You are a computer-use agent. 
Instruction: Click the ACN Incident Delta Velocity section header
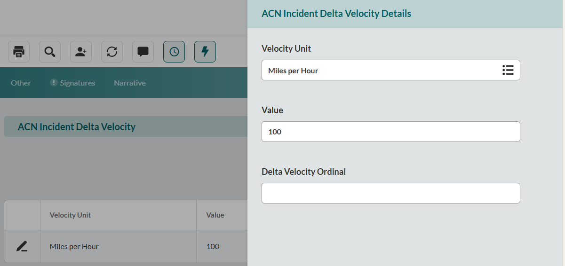point(77,127)
